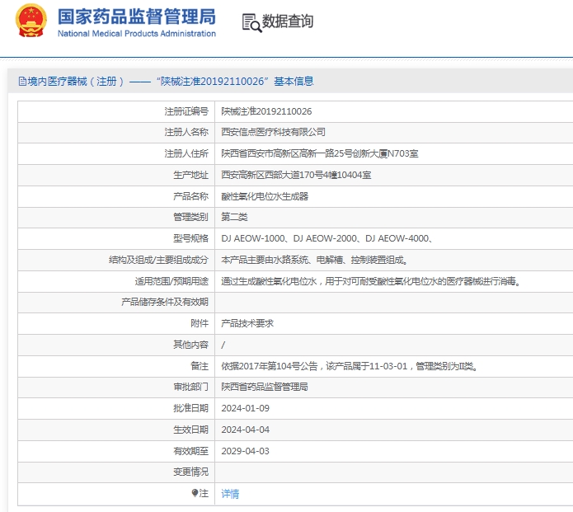Click the 批准日期 label
The width and height of the screenshot is (573, 512).
[190, 408]
